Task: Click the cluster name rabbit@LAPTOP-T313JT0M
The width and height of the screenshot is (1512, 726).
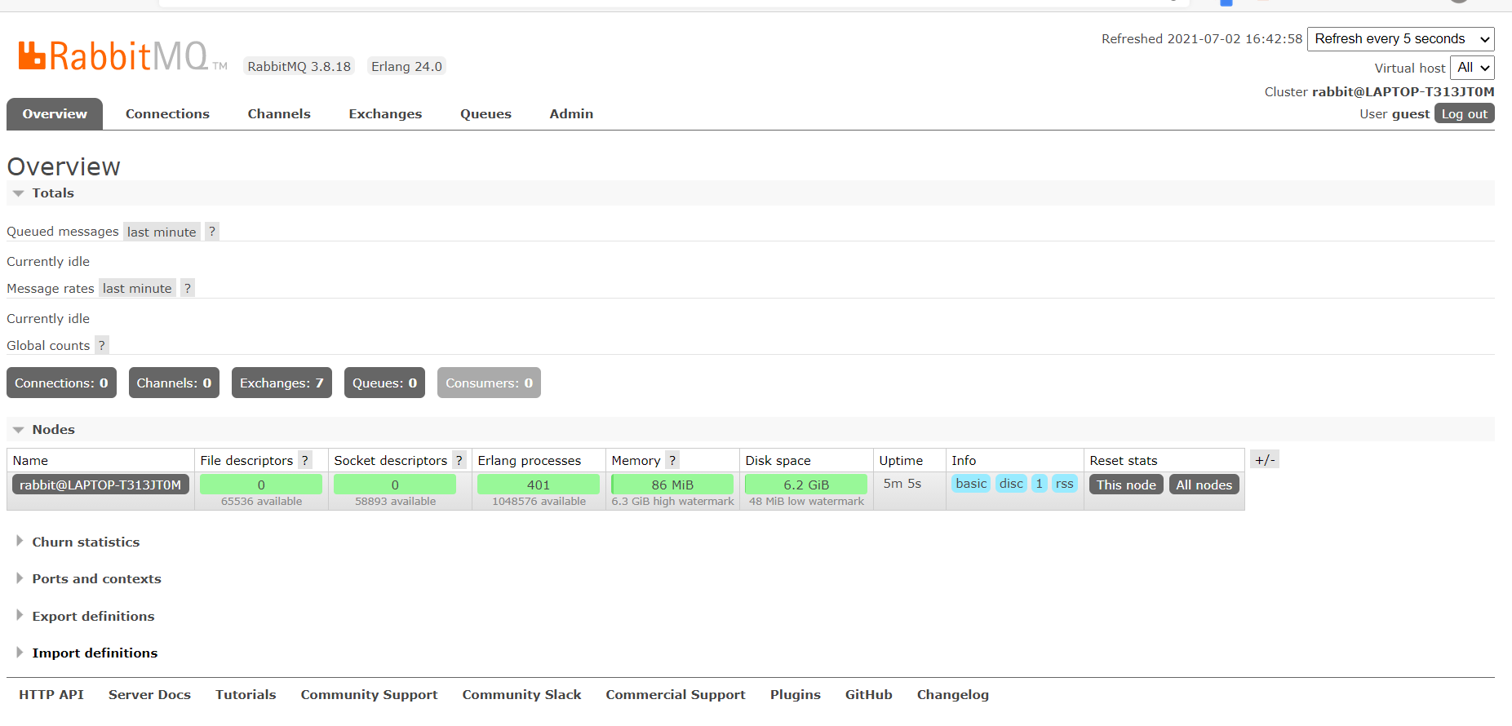Action: [x=1403, y=92]
